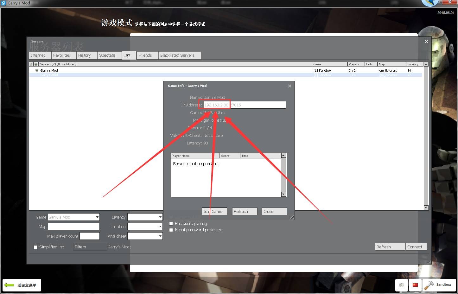Click Connect in the bottom right

416,247
